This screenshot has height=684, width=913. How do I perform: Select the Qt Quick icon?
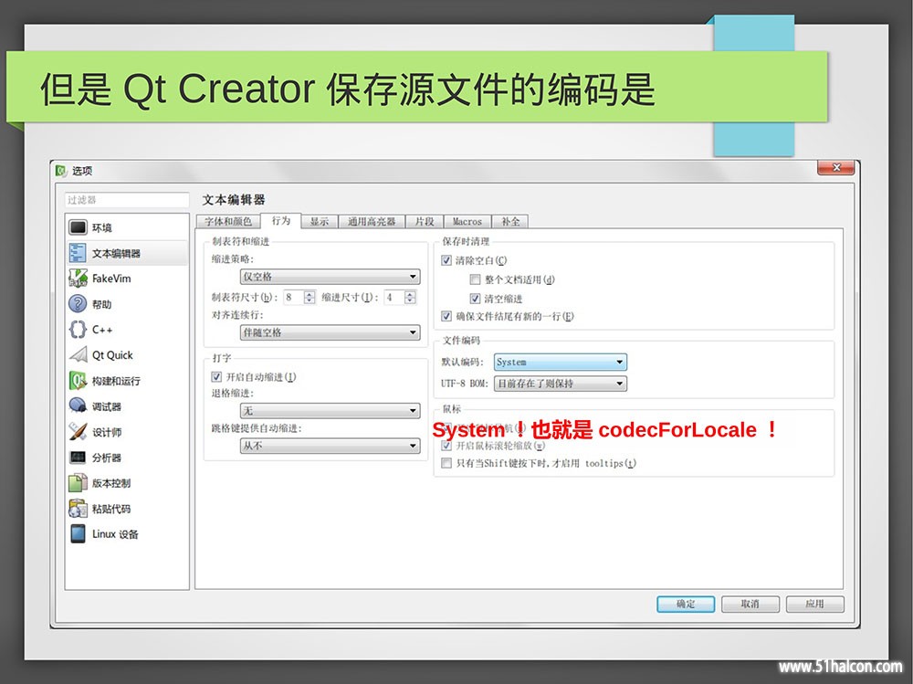(78, 355)
